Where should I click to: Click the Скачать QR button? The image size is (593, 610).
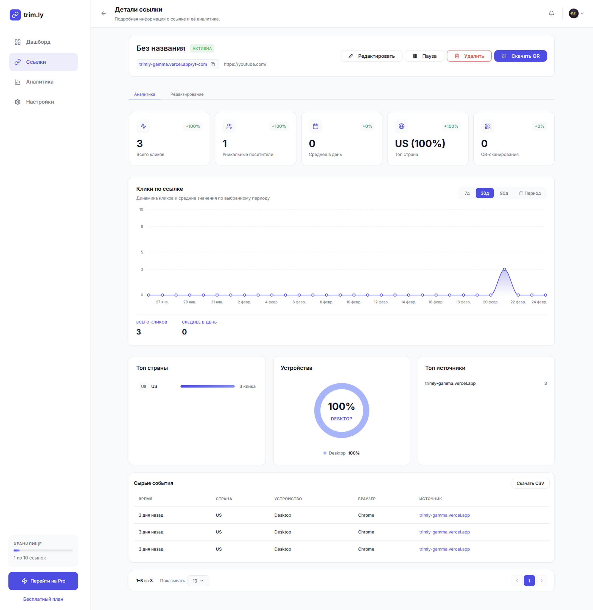click(x=520, y=56)
